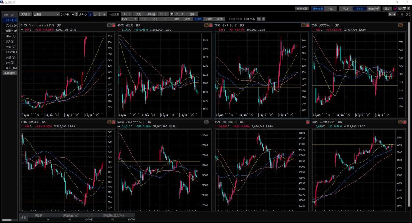The height and width of the screenshot is (223, 412).
Task: Open the dropdown arrow next to チャート button
Action: (172, 14)
